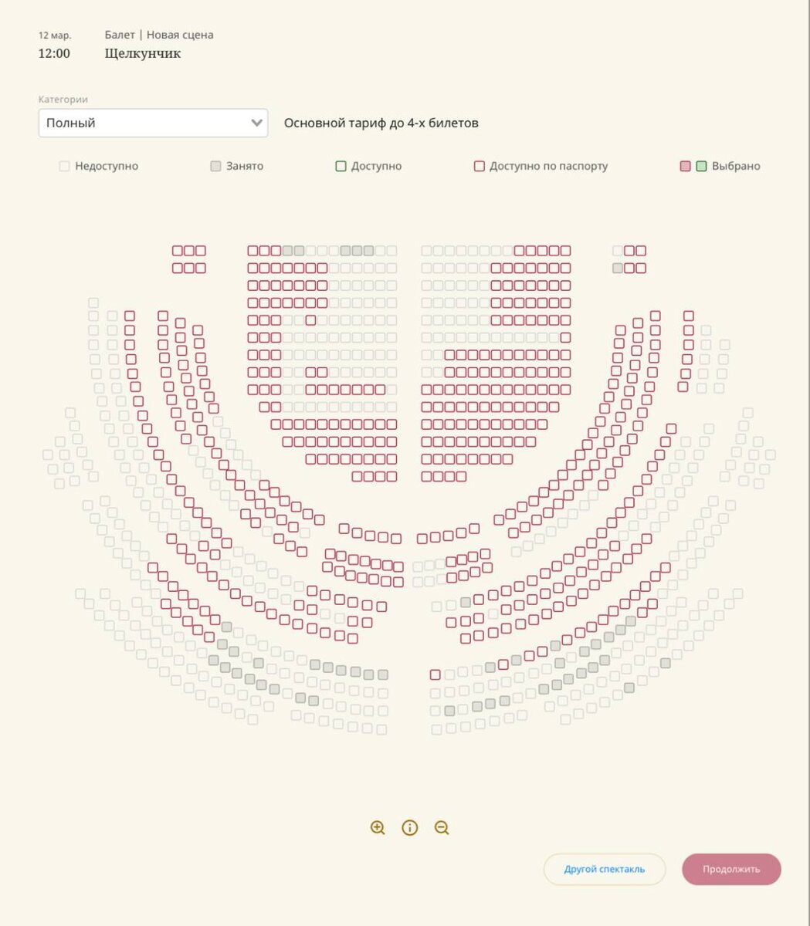Viewport: 810px width, 926px height.
Task: Select last seat in top-right corner block
Action: coord(641,251)
